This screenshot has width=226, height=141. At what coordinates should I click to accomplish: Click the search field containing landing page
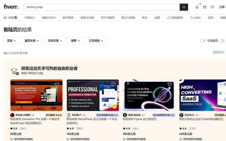[x=102, y=7]
